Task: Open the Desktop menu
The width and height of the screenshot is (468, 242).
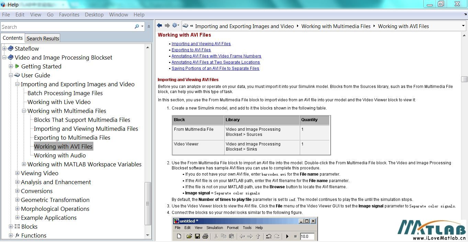Action: tap(94, 15)
